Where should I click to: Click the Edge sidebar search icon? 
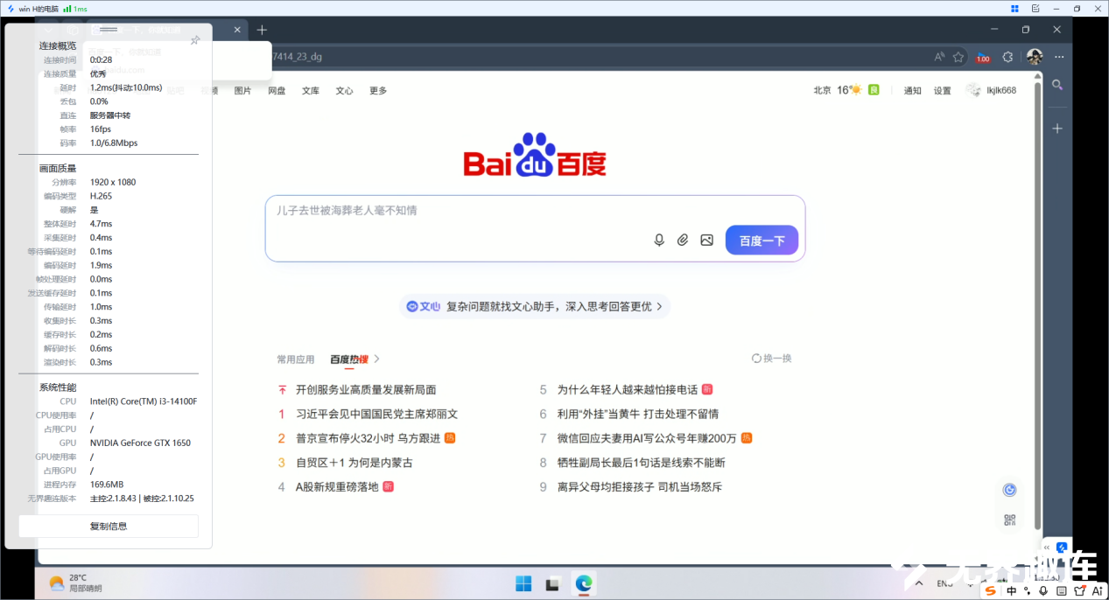click(x=1057, y=85)
